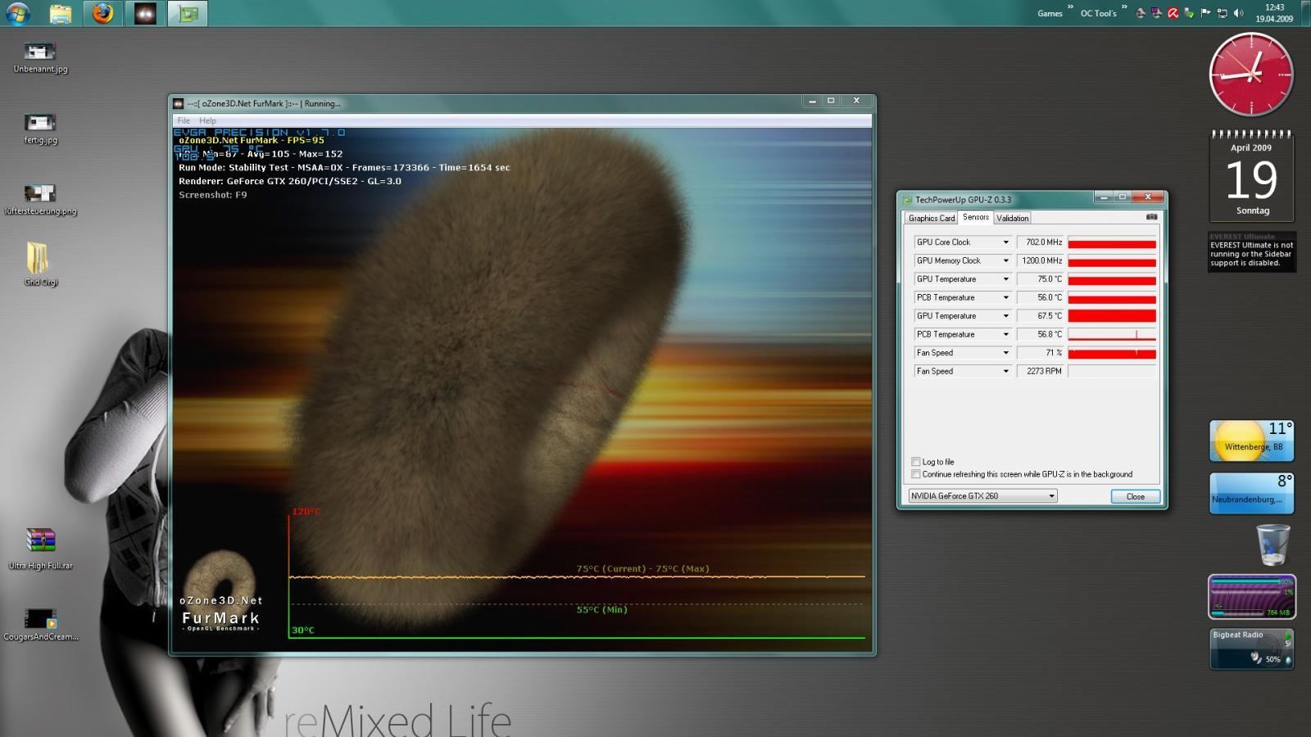Screen dimensions: 1311x737
Task: Click the CPU and memory meter gadget
Action: [1251, 596]
